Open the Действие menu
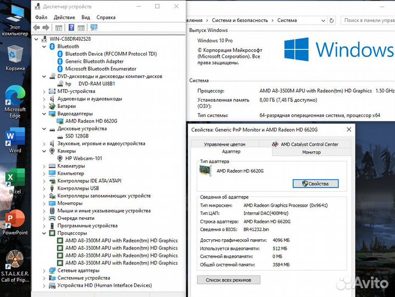Screen dimensions: 395x297 [64, 18]
